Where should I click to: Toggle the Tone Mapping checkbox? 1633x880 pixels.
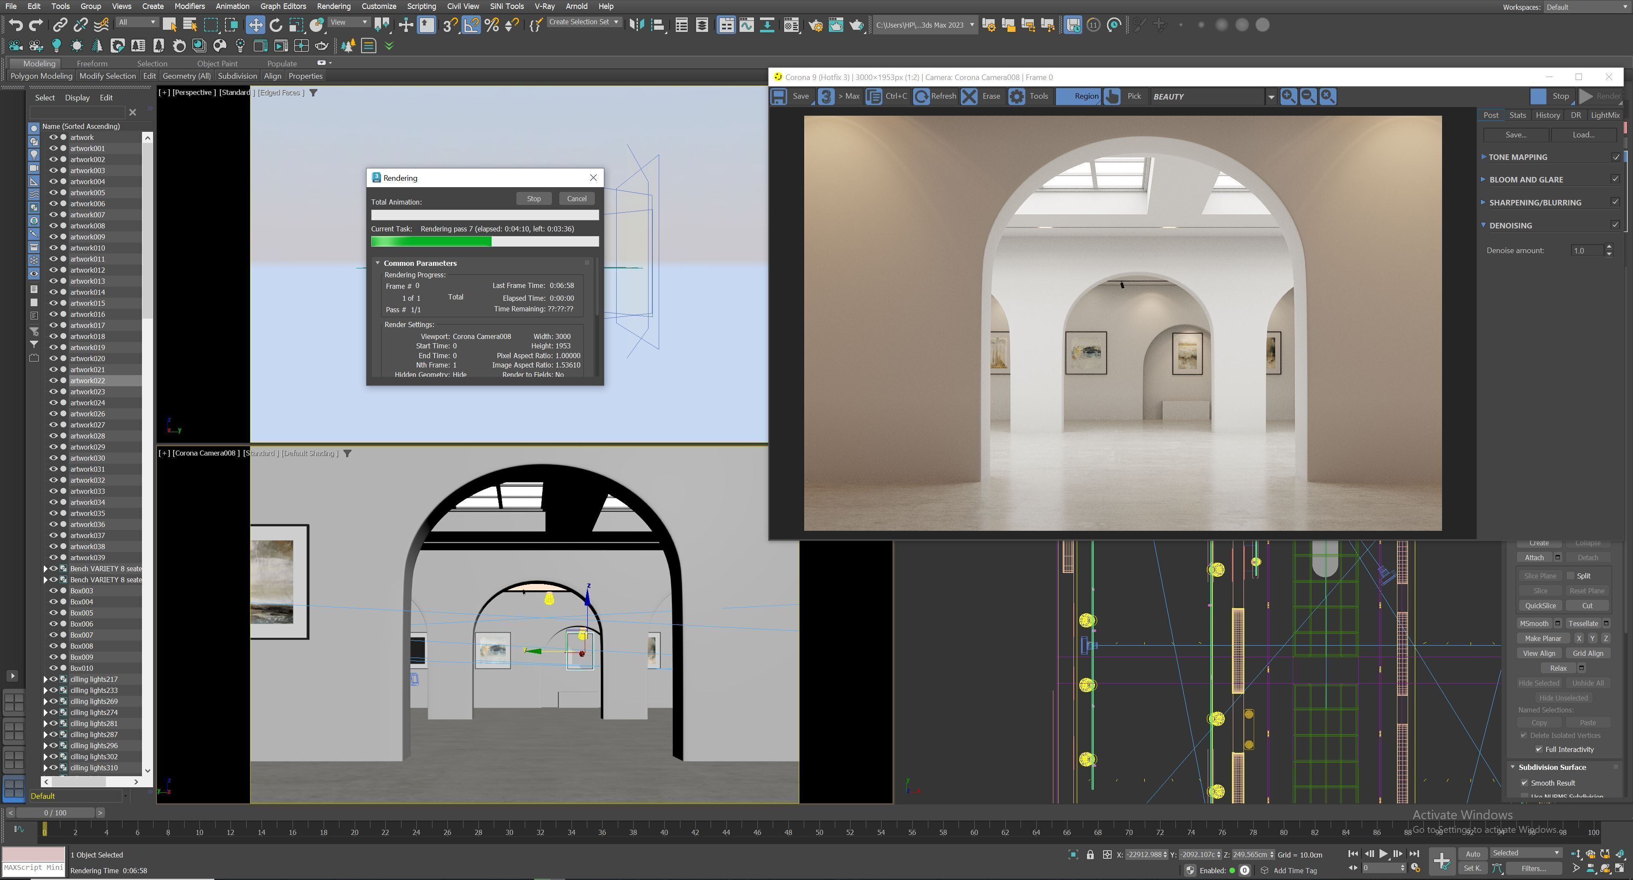coord(1615,157)
